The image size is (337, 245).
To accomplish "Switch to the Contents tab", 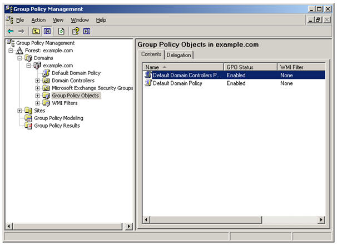I will coord(151,54).
